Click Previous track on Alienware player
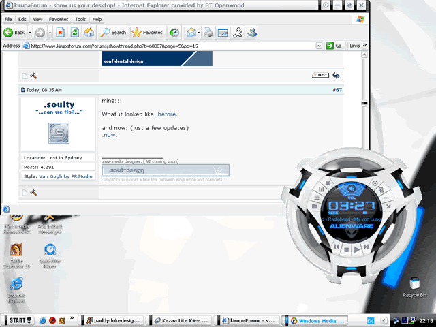The height and width of the screenshot is (327, 436). point(337,247)
